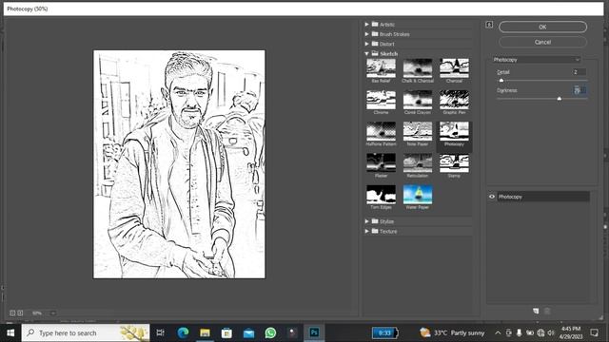Select the Photocopy effect layer row
The width and height of the screenshot is (609, 342).
(543, 197)
